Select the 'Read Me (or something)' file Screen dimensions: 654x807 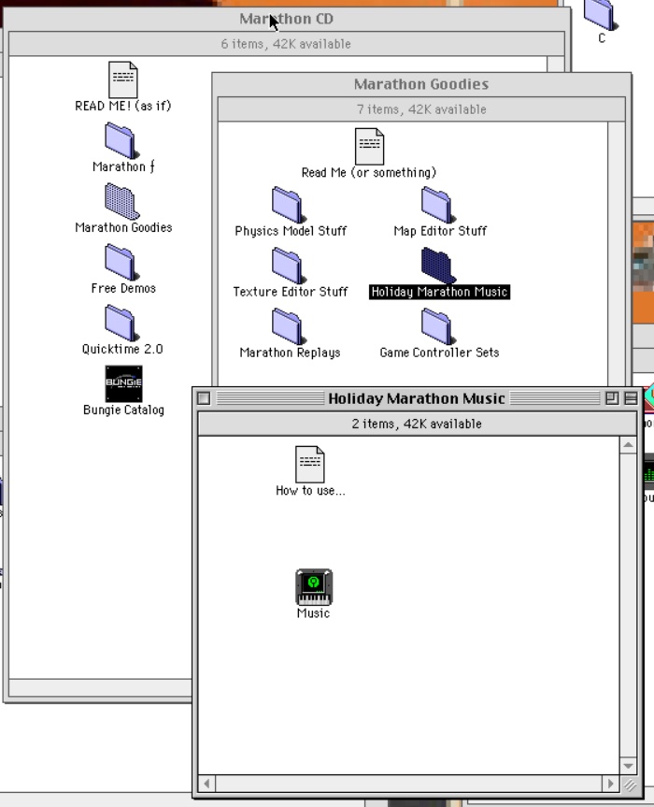[369, 147]
